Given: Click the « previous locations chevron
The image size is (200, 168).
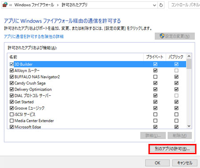Looking at the screenshot, I should pos(11,5).
